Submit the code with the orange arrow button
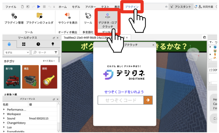The image size is (219, 133). (x=148, y=100)
